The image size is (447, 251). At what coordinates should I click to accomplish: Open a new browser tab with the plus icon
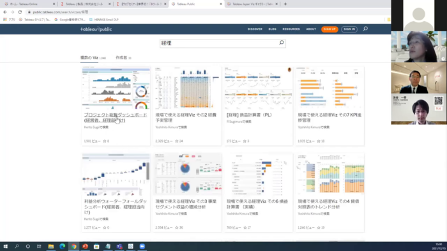[285, 4]
